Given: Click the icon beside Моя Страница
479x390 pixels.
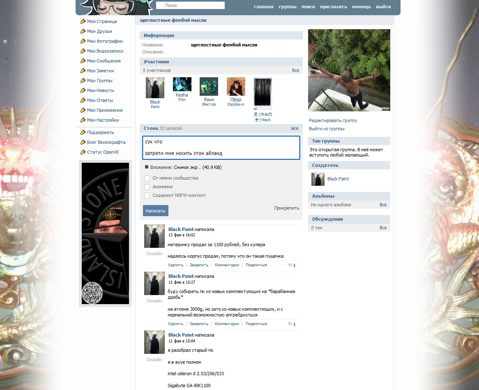Looking at the screenshot, I should pyautogui.click(x=83, y=21).
